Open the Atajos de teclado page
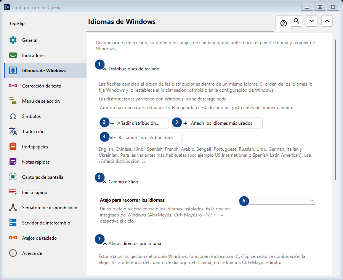The image size is (343, 280). pos(45,238)
